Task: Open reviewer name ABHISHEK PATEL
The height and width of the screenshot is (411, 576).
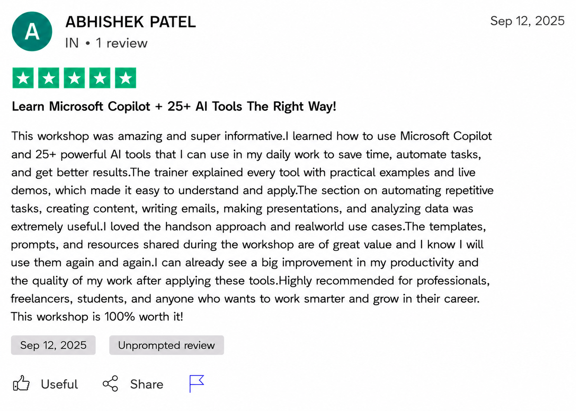Action: (130, 22)
